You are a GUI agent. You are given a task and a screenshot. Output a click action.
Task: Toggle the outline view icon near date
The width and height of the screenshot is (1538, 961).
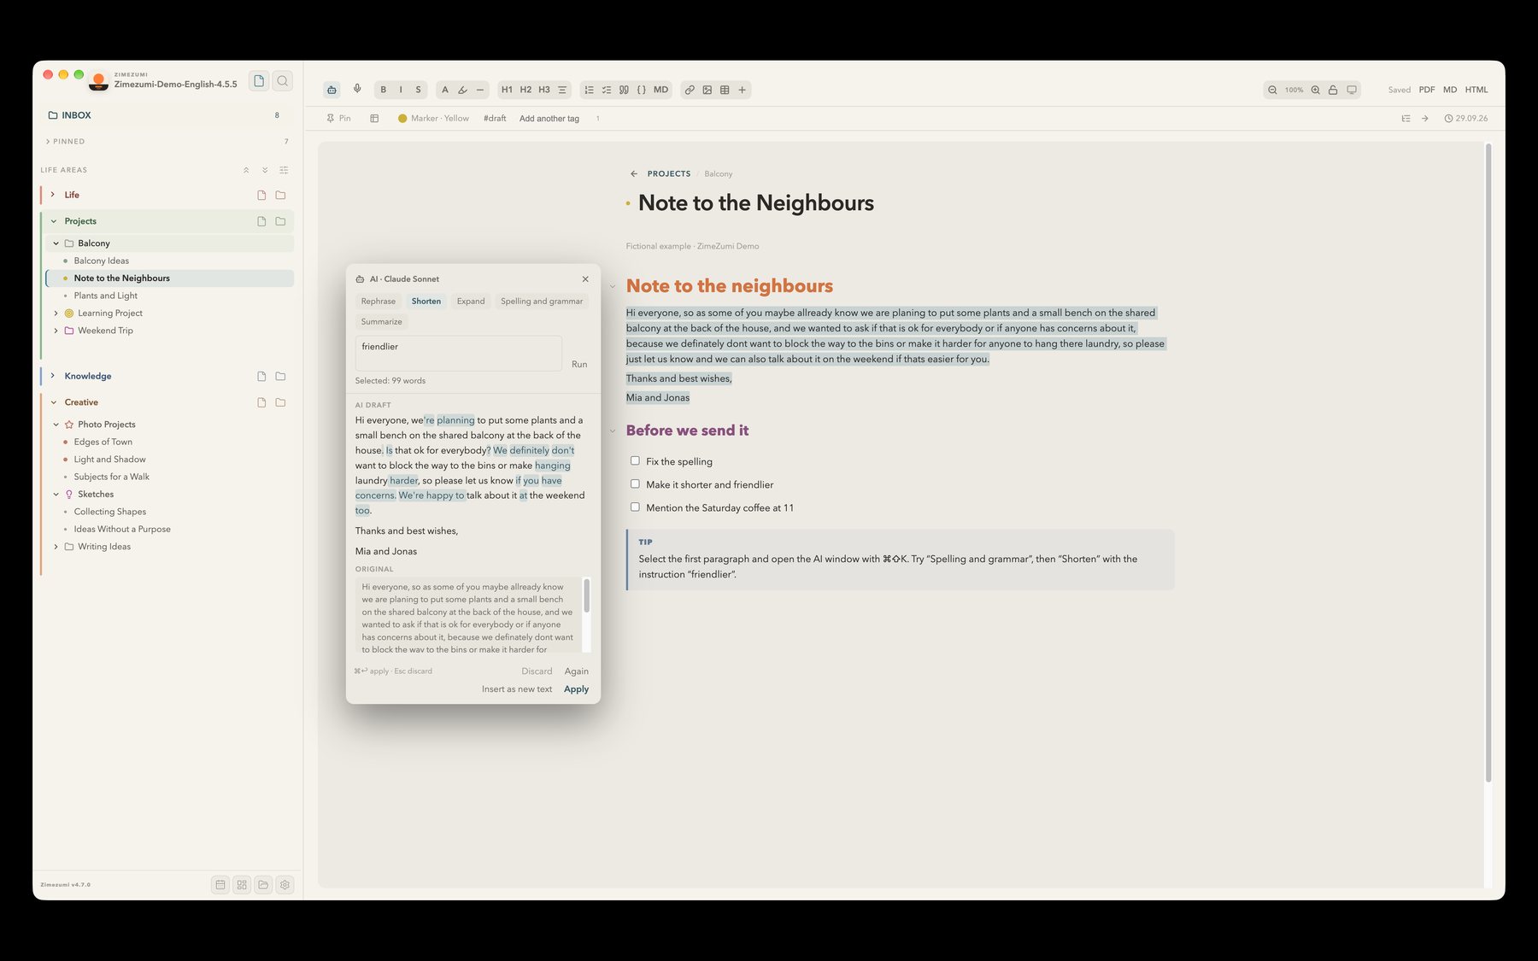[x=1406, y=119]
